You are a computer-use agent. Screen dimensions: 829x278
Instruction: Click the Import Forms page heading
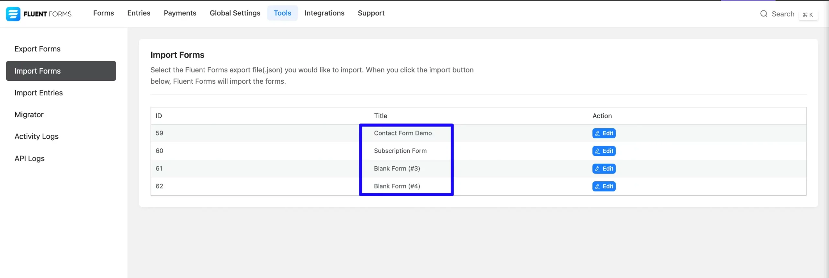[x=177, y=55]
